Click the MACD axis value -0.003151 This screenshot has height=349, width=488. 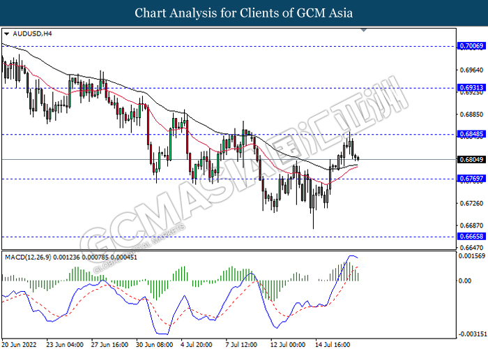coord(472,334)
